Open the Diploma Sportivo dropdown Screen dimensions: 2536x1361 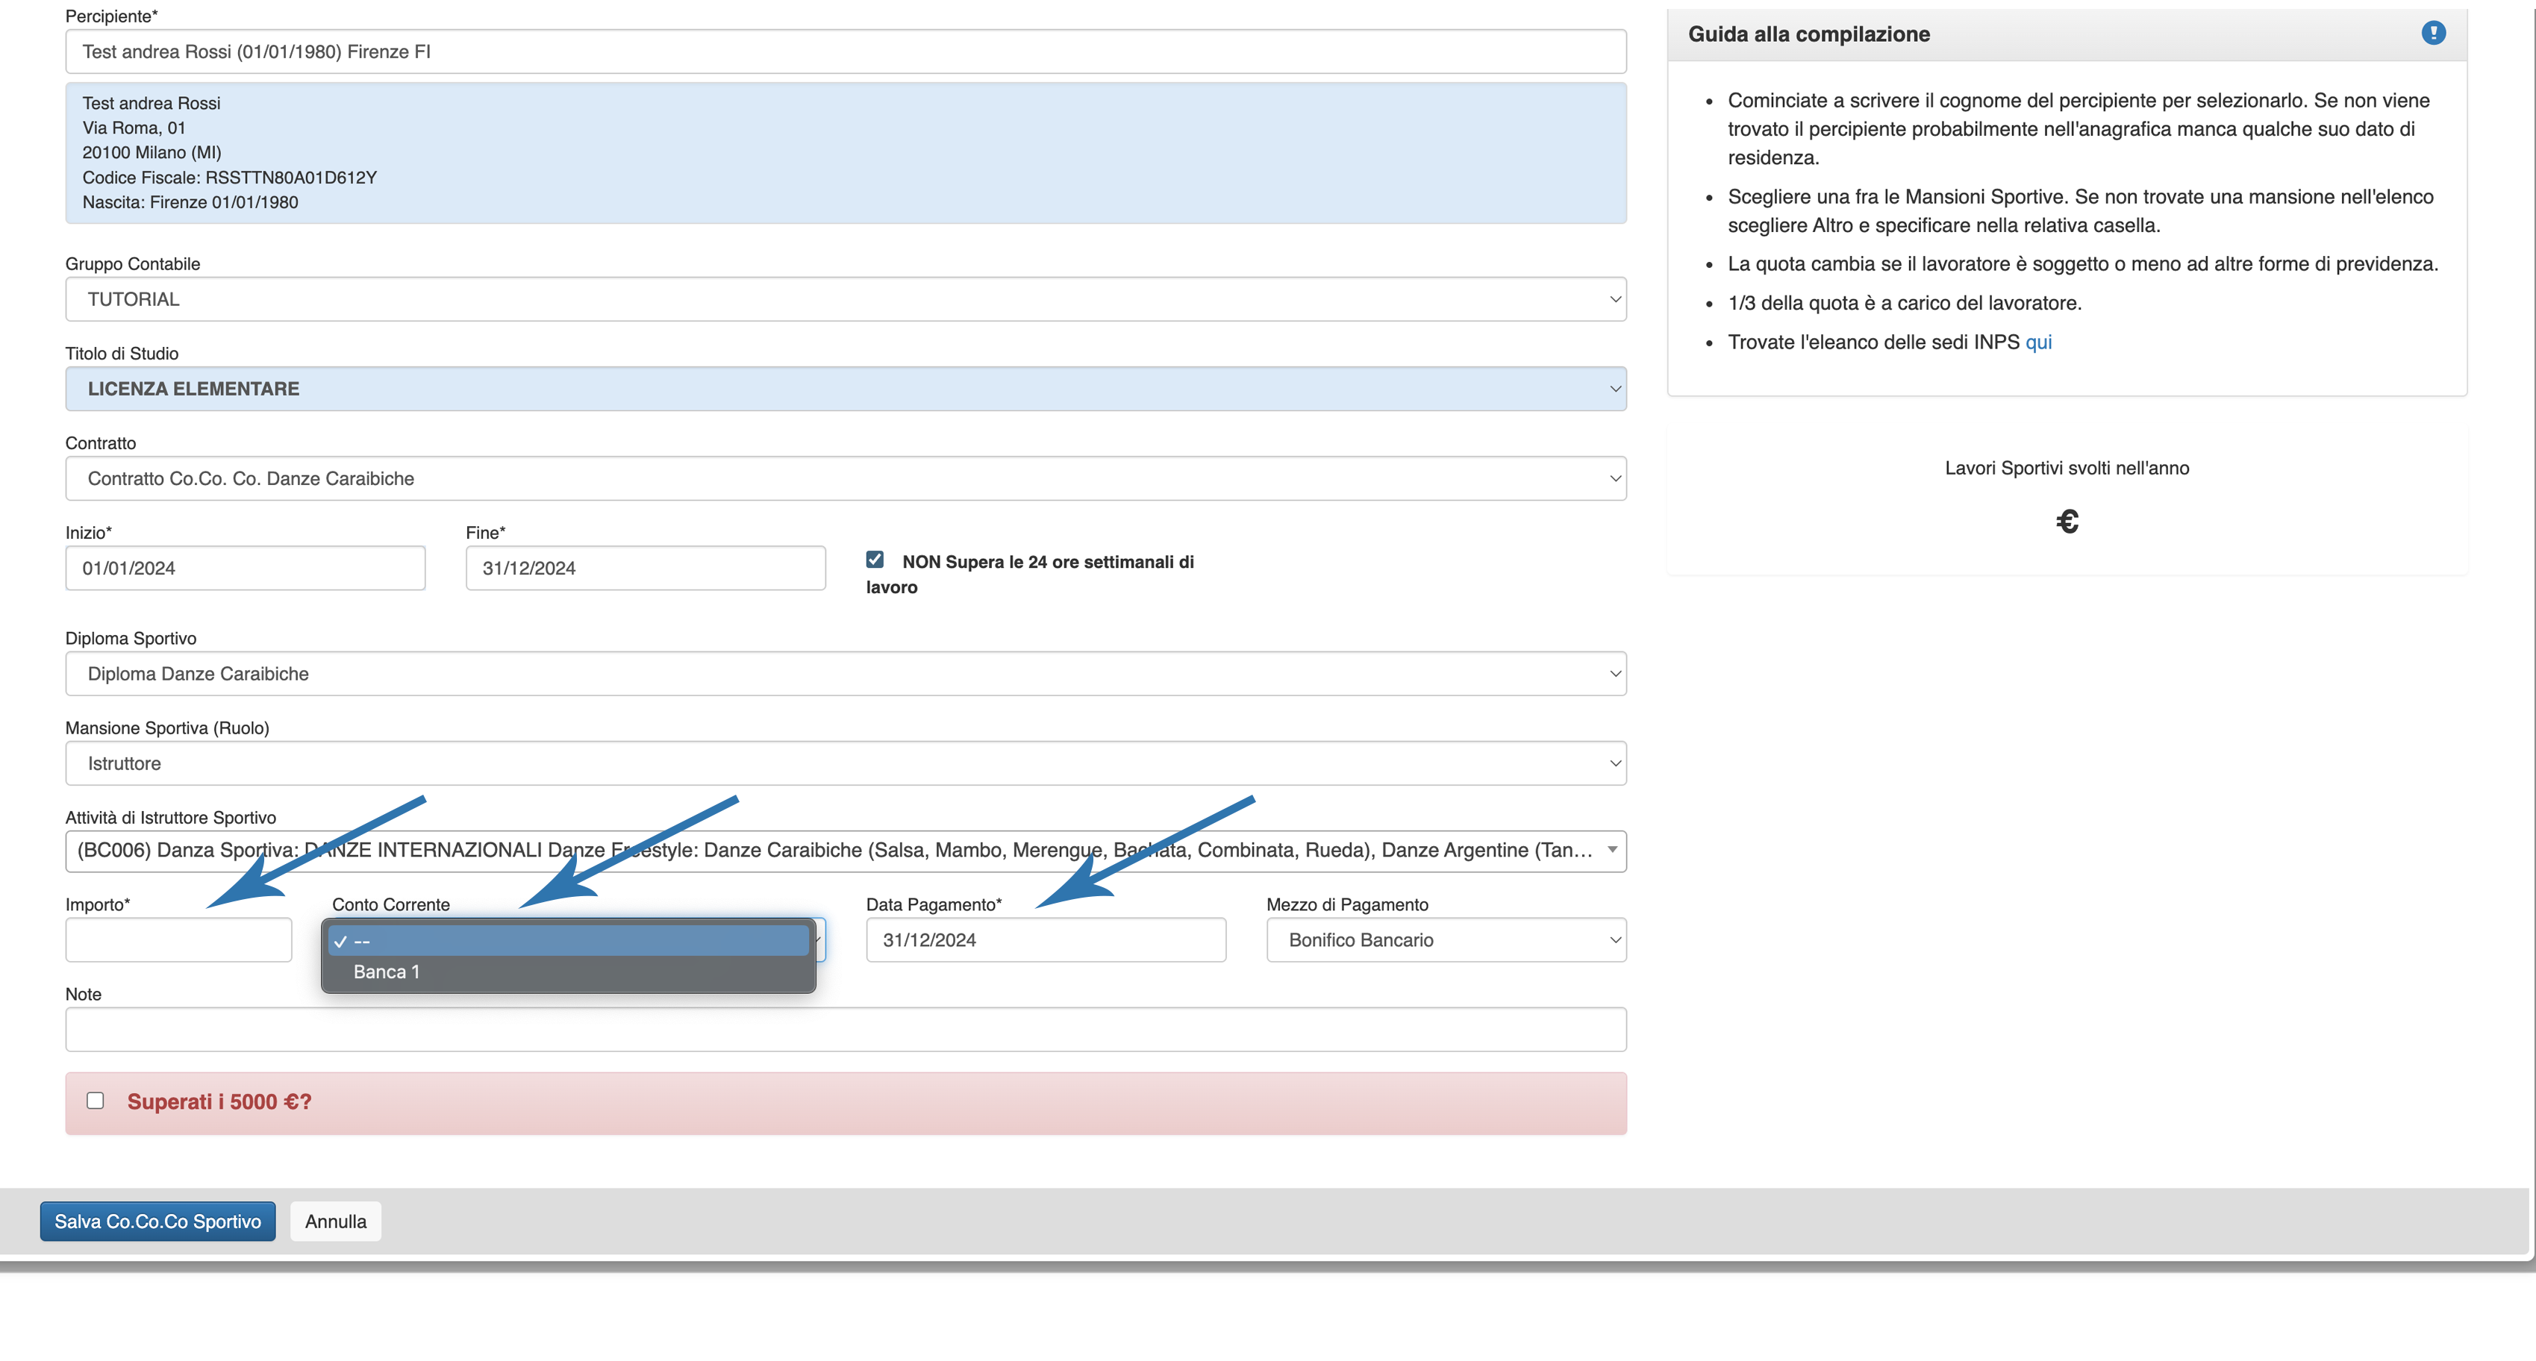coord(845,674)
